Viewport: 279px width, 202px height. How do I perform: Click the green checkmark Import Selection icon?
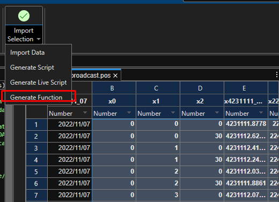[24, 16]
